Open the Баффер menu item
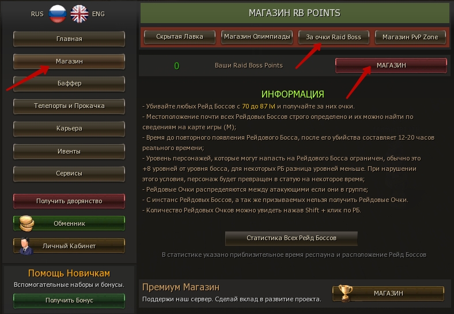This screenshot has height=314, width=454. point(69,84)
